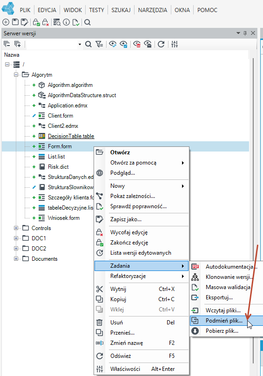
Task: Open the dropdown arrow of the filter box
Action: coord(80,44)
